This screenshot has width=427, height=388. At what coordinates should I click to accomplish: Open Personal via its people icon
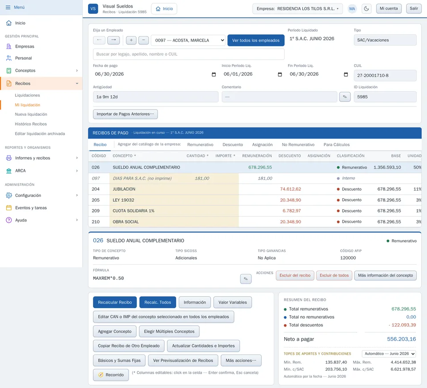pos(9,58)
